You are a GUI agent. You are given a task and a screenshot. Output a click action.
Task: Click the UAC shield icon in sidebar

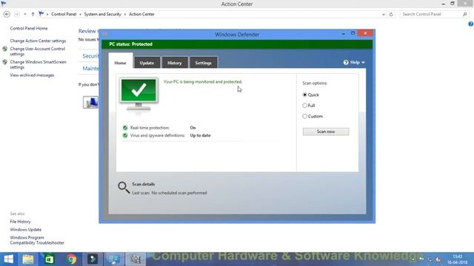click(x=5, y=49)
